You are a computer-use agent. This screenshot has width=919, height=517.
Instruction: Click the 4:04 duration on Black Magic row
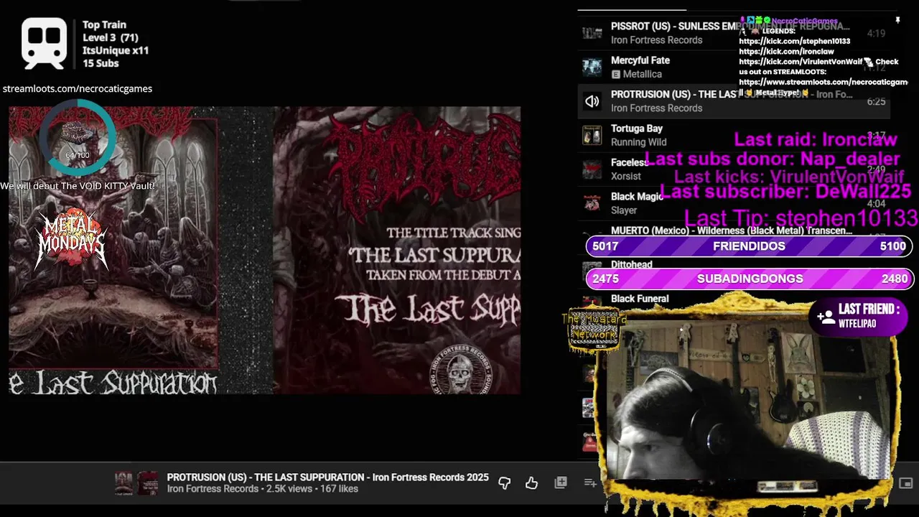click(x=876, y=203)
